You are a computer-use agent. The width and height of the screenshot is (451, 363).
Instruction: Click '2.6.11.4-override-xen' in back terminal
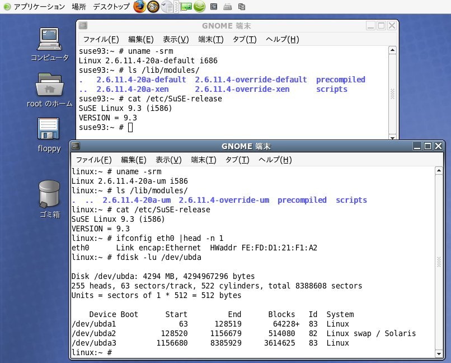242,89
